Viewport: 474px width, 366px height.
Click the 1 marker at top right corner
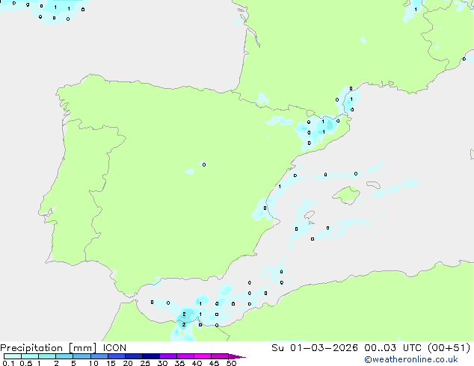point(416,9)
